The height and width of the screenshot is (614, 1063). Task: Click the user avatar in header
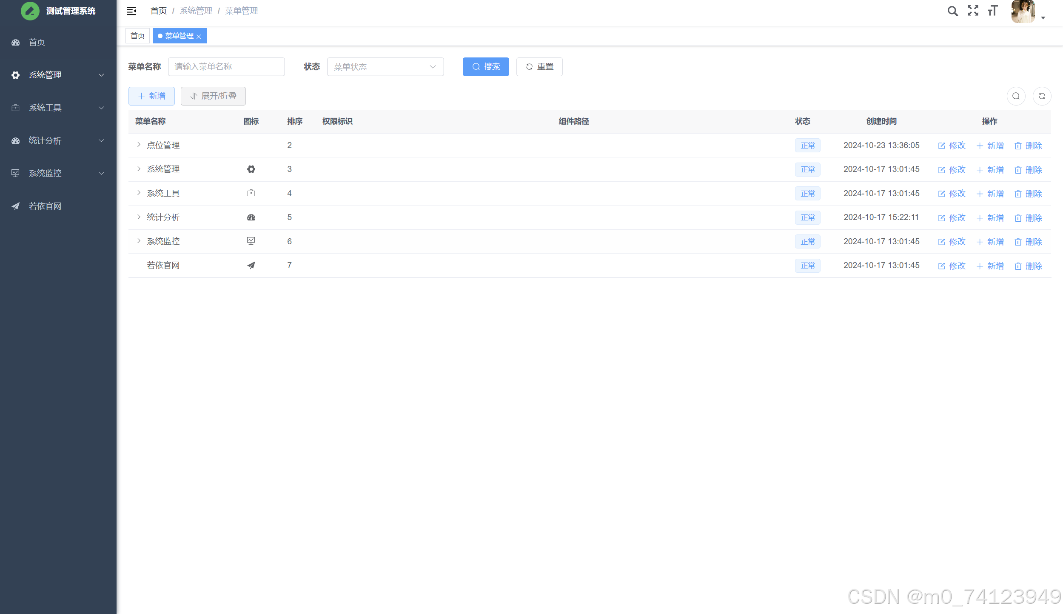pyautogui.click(x=1023, y=11)
